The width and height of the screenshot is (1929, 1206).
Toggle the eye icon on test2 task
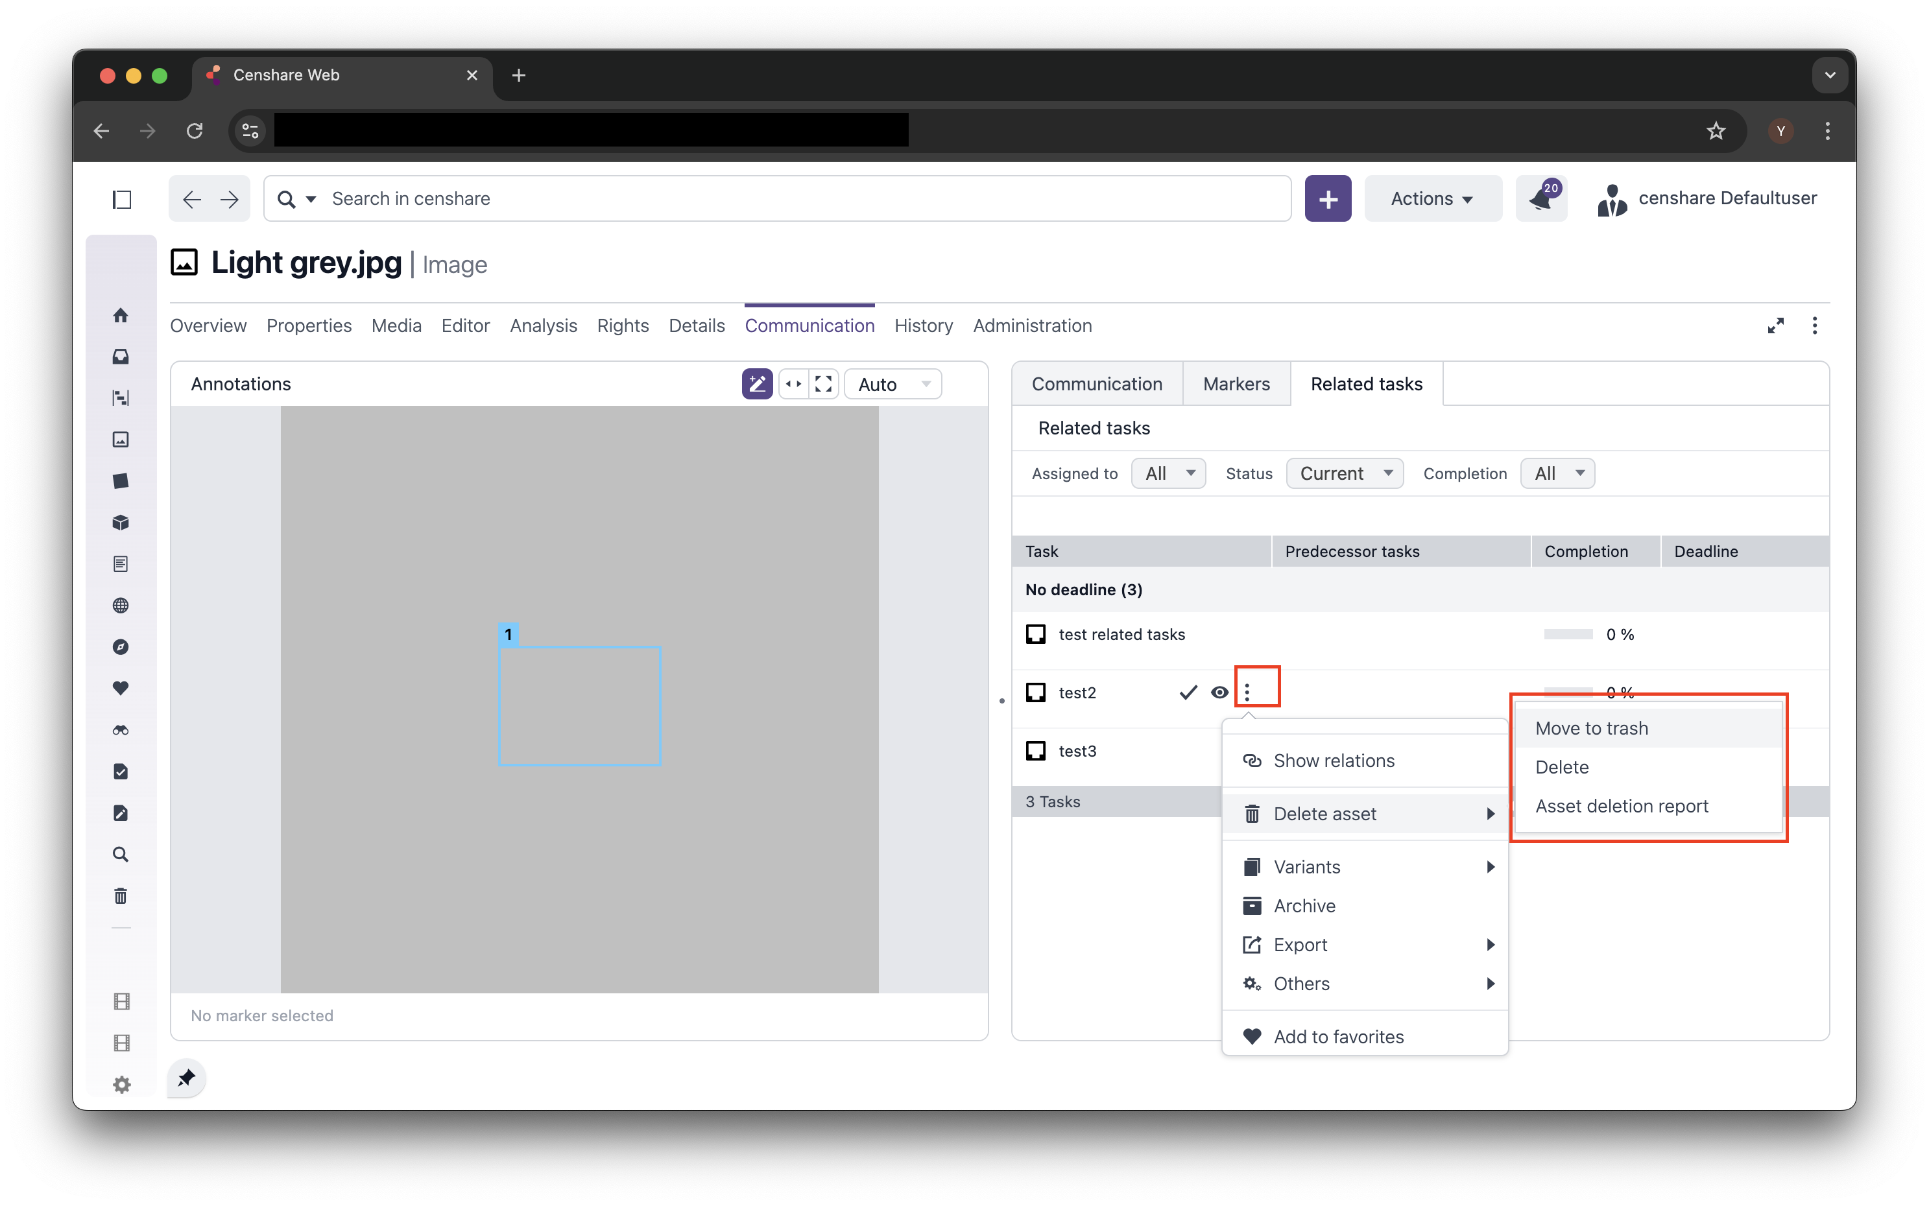pyautogui.click(x=1219, y=692)
